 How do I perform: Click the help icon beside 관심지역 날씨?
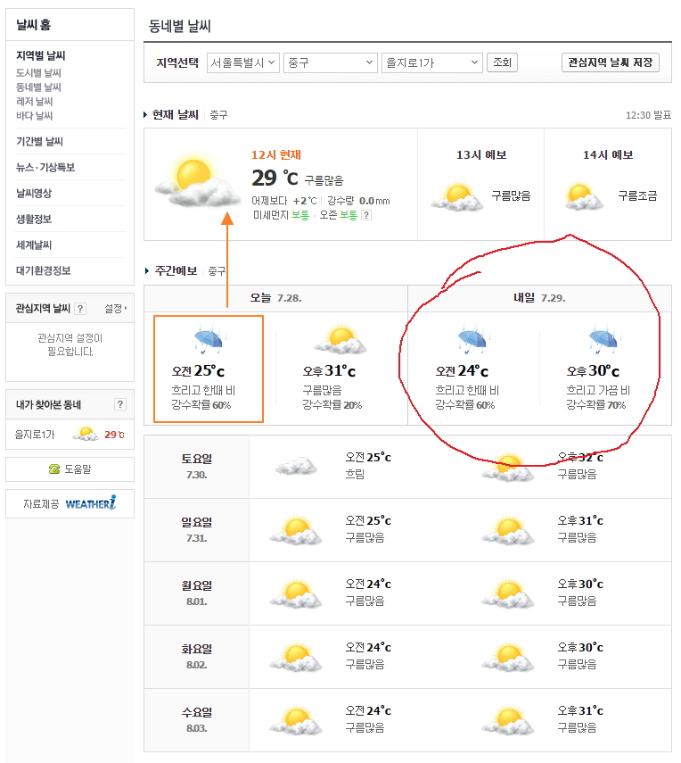coord(80,309)
